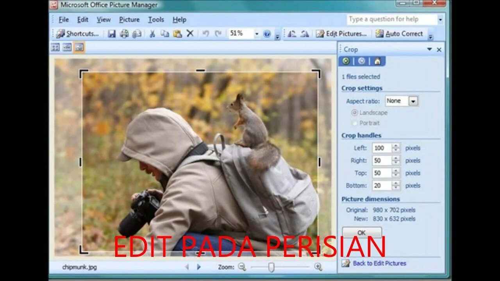Open the Crop pane title dropdown arrow
Screen dimensions: 500x281
(429, 49)
